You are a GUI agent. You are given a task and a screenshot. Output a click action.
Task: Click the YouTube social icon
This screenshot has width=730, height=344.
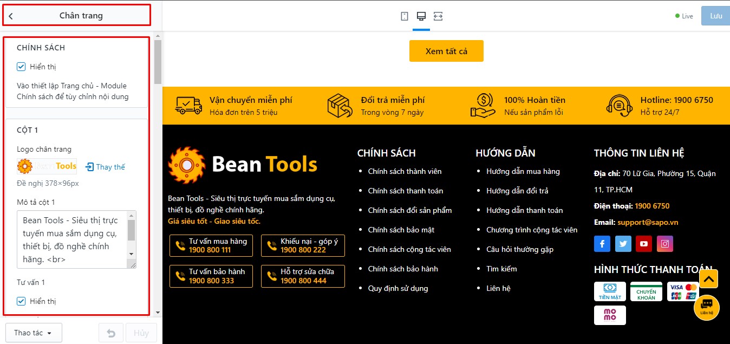point(644,244)
